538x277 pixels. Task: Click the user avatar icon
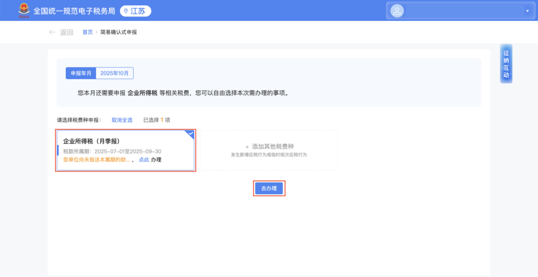click(397, 11)
